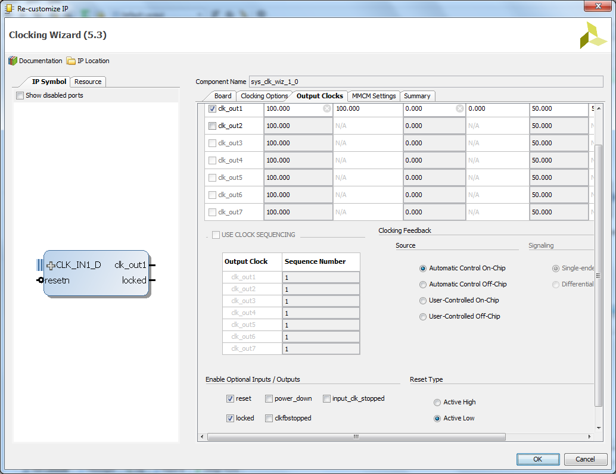Click the Xilinx logo in the header
This screenshot has width=616, height=474.
(x=593, y=35)
